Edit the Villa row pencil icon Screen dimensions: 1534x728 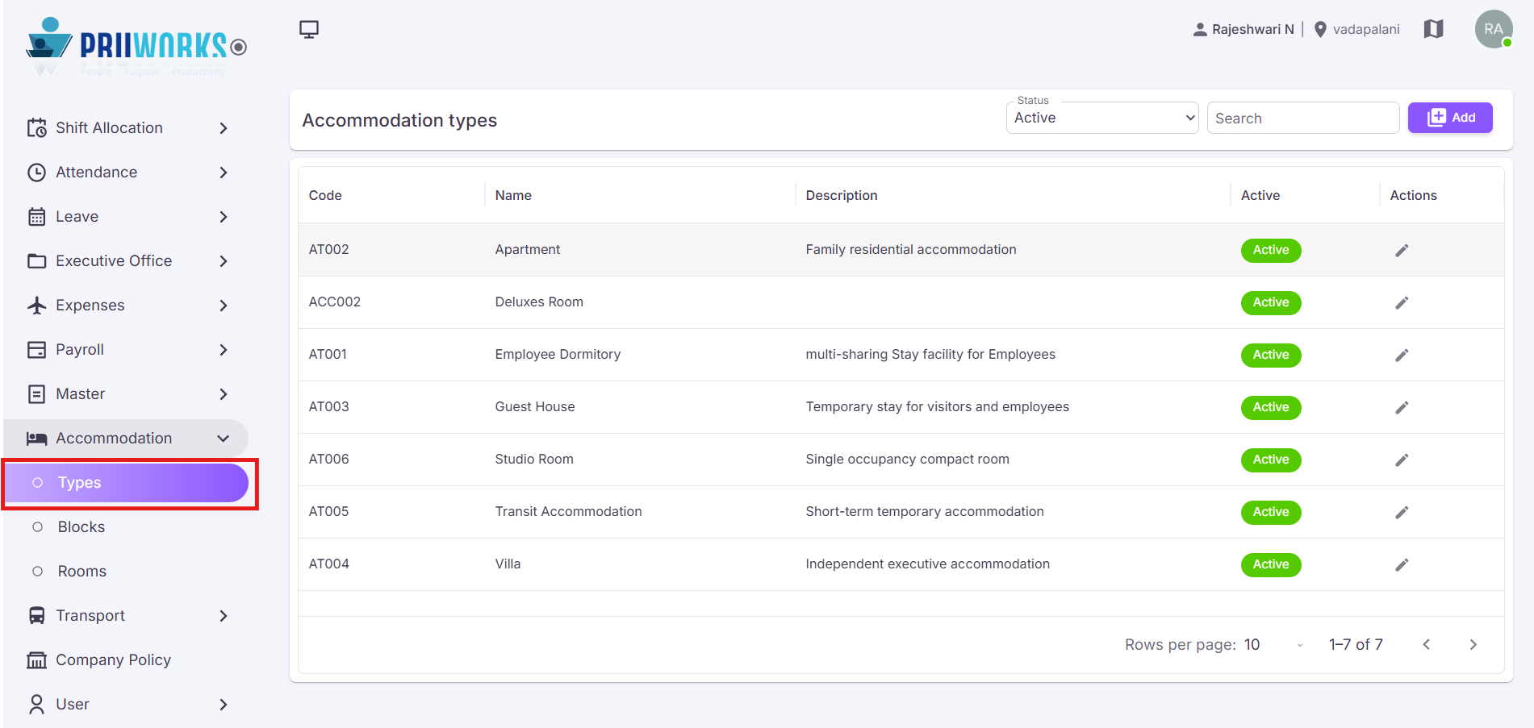1402,565
